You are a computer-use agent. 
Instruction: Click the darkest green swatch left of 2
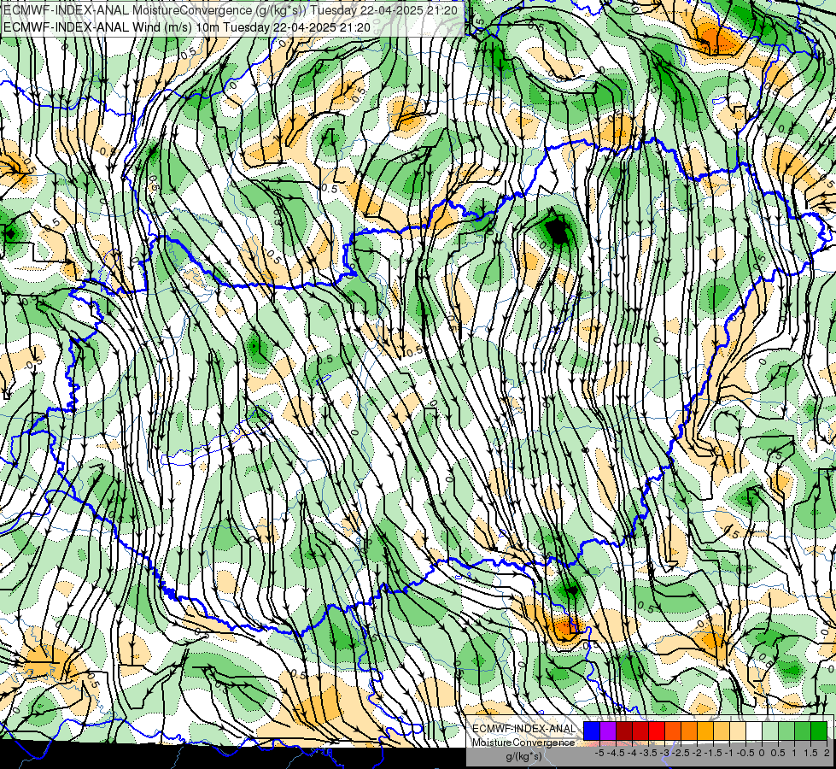pyautogui.click(x=819, y=731)
